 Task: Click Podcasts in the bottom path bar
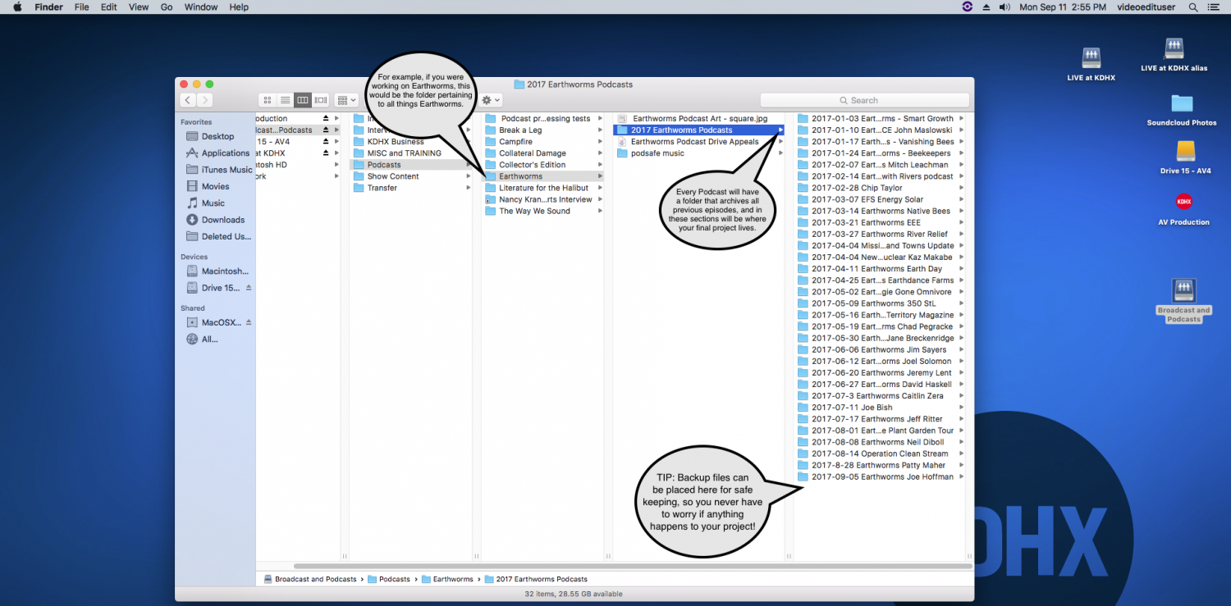(394, 579)
